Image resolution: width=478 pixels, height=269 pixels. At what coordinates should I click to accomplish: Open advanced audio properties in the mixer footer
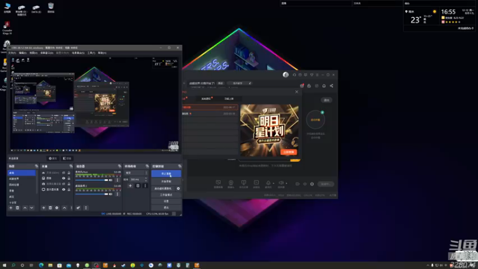tap(78, 207)
